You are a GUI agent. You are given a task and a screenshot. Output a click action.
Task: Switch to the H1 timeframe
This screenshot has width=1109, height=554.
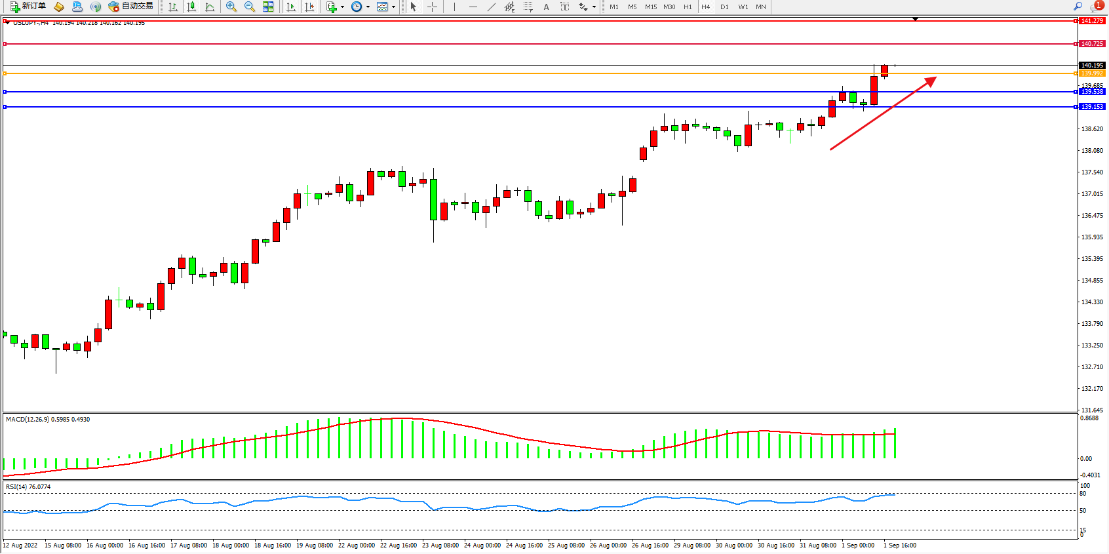point(688,7)
